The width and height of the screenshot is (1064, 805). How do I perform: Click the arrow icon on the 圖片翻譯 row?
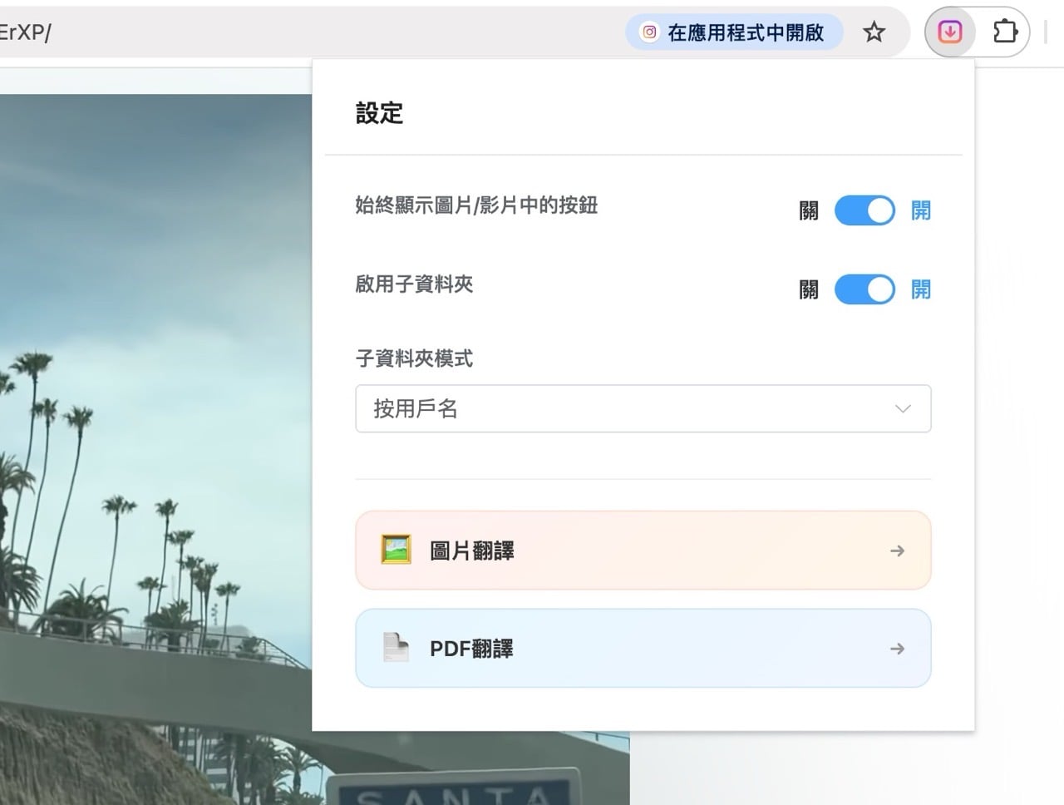click(897, 550)
